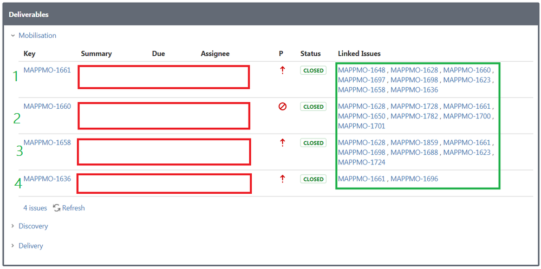
Task: Expand the Discovery section
Action: pos(29,226)
